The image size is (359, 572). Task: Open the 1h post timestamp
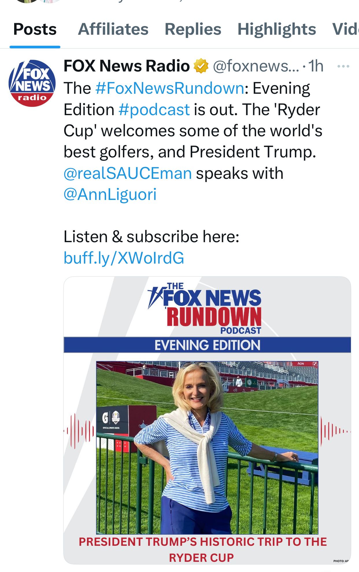(x=316, y=66)
